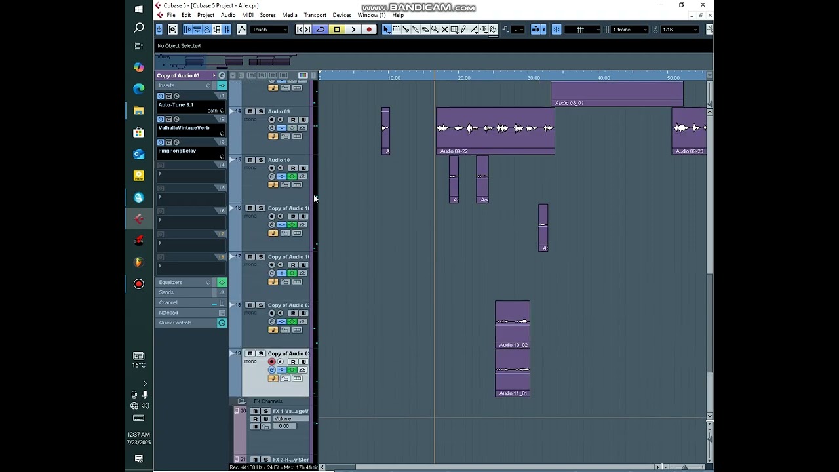Click record enable on track 19
Screen dimensions: 839x472
coord(272,362)
